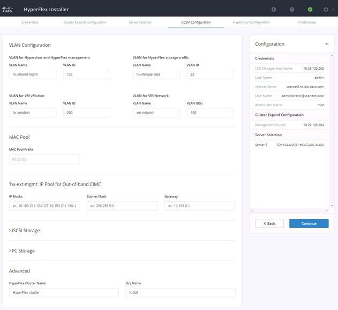
Task: Open the Hypervisor Configuration tab
Action: [251, 22]
